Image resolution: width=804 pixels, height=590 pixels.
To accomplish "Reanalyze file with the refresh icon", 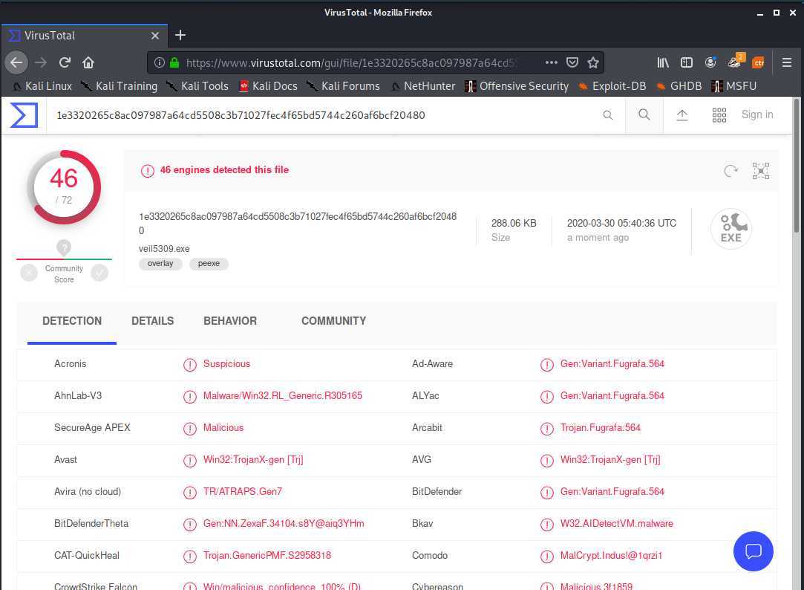I will [x=731, y=171].
